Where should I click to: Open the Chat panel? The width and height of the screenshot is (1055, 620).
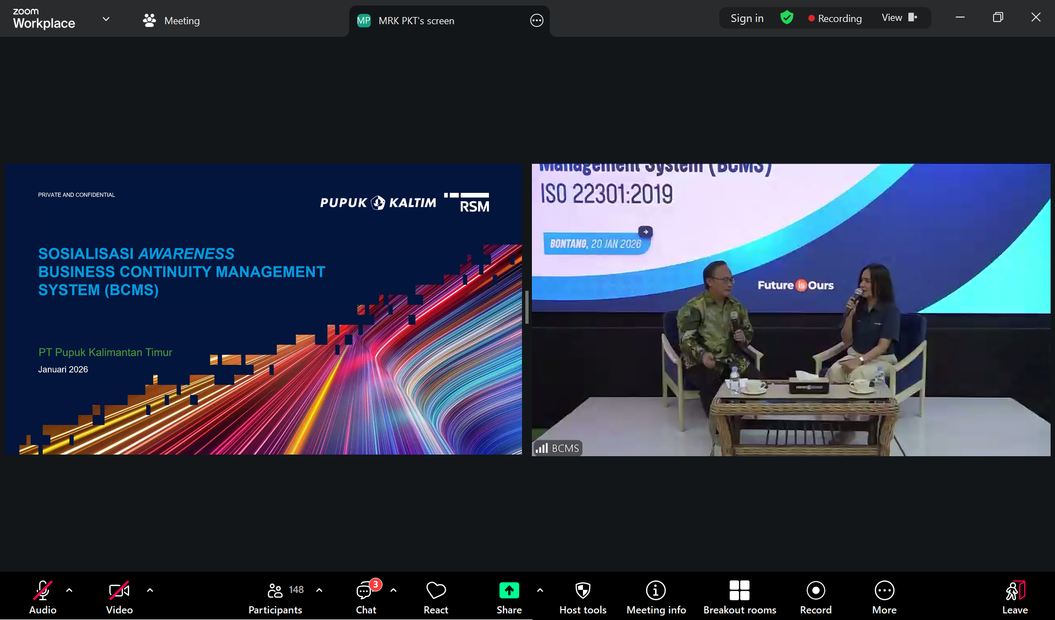click(366, 597)
